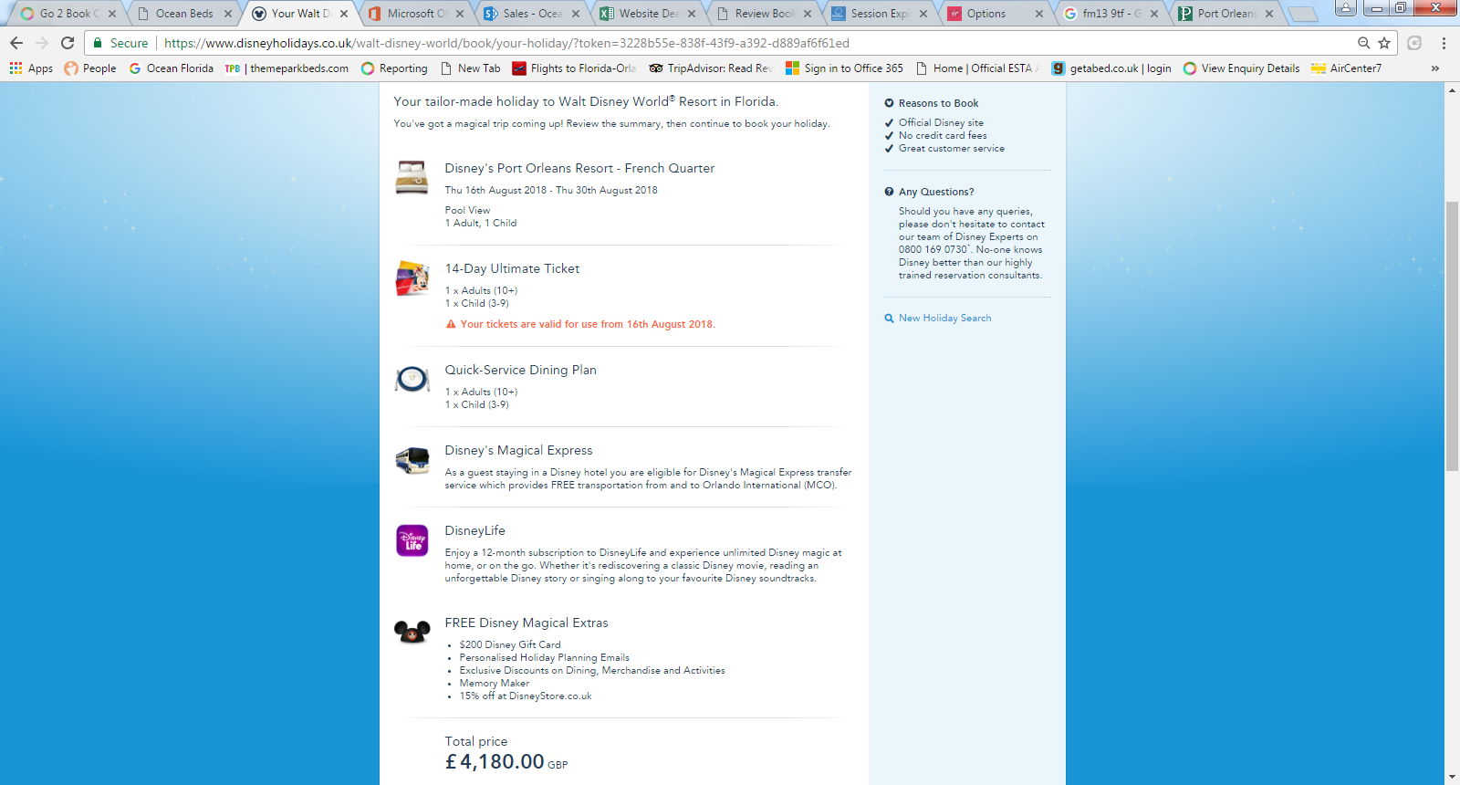The width and height of the screenshot is (1460, 785).
Task: Close the Go 2 Book tab
Action: 112,14
